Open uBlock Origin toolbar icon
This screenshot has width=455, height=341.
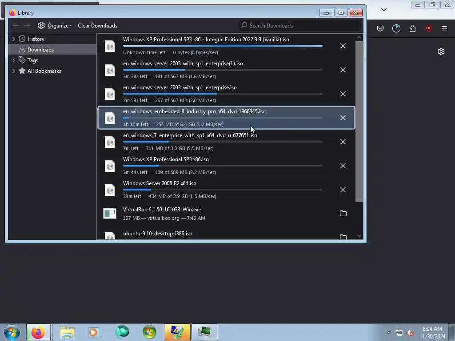click(428, 28)
